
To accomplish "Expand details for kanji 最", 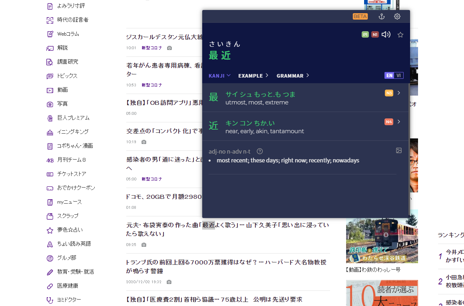I will point(399,93).
